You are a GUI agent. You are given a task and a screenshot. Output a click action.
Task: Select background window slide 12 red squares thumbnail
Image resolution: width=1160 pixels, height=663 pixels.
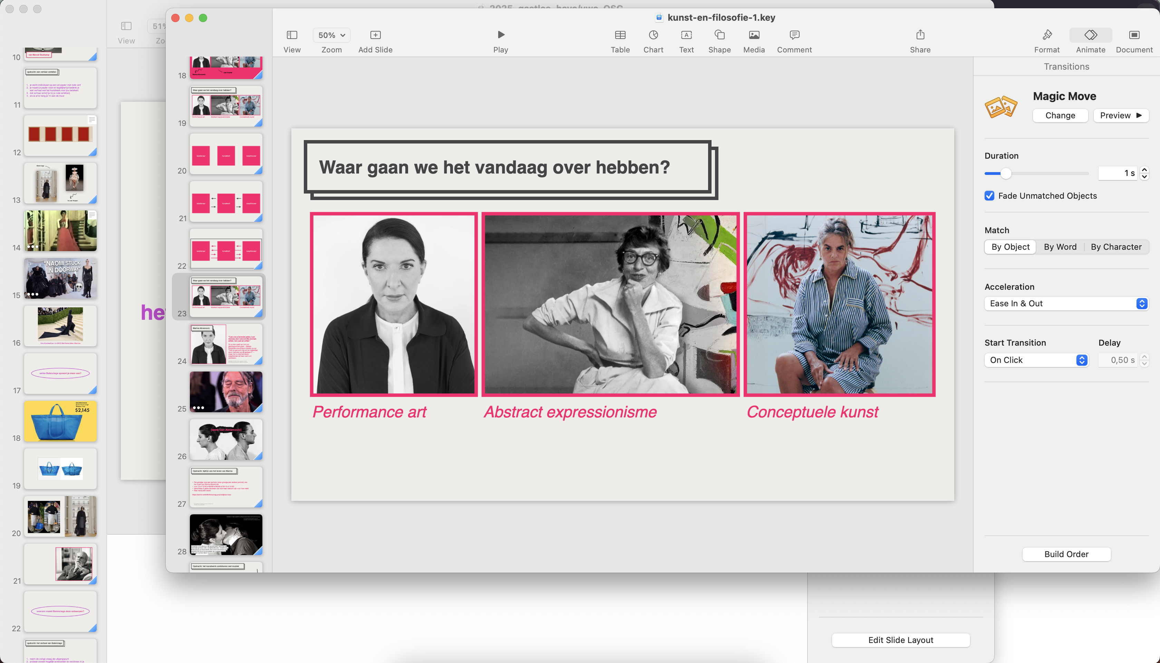60,135
